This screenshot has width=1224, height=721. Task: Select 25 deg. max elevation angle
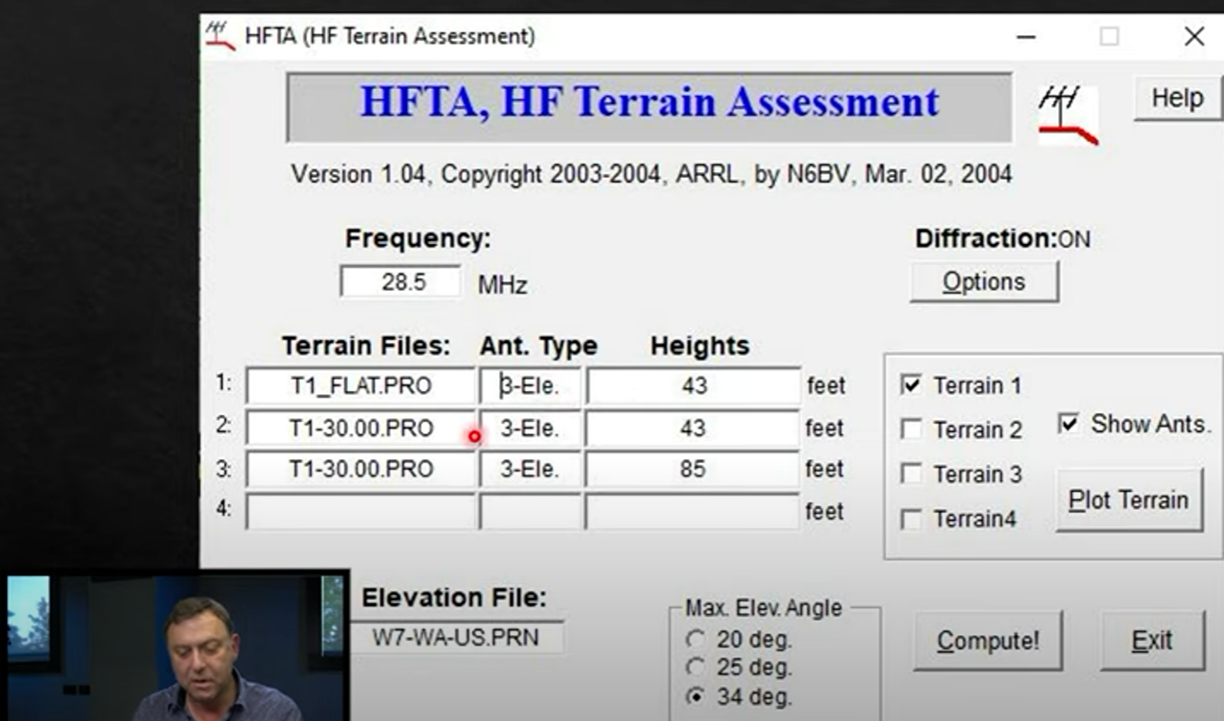coord(696,667)
